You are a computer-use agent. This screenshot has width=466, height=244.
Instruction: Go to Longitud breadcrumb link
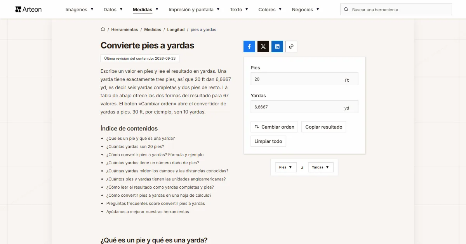(x=176, y=29)
